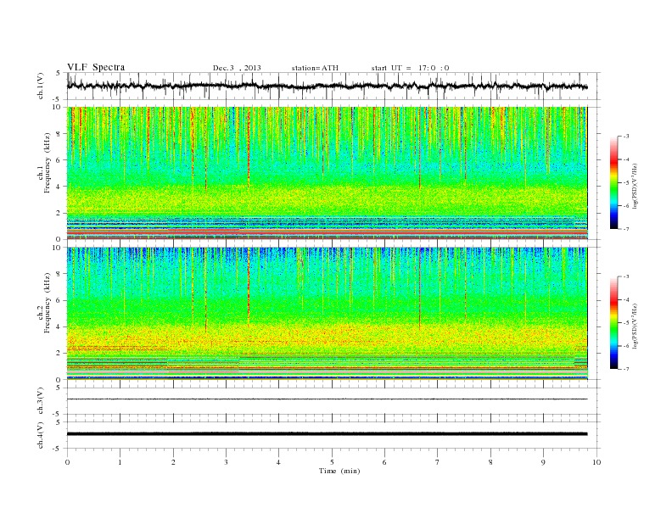Click time axis tick label "4"
This screenshot has width=672, height=519.
279,462
